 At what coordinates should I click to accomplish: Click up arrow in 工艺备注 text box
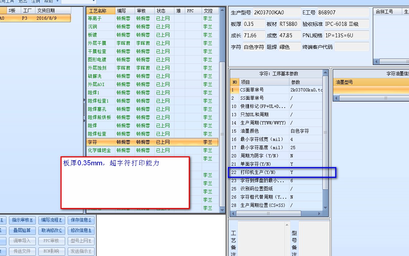(287, 225)
